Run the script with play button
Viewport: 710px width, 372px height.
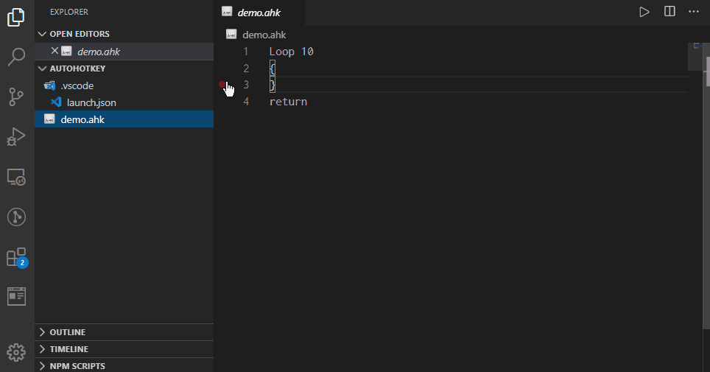(x=644, y=12)
